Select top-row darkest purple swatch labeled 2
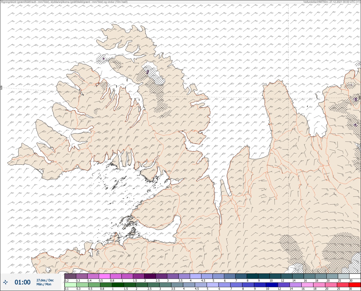361x291 pixels. tap(150, 276)
